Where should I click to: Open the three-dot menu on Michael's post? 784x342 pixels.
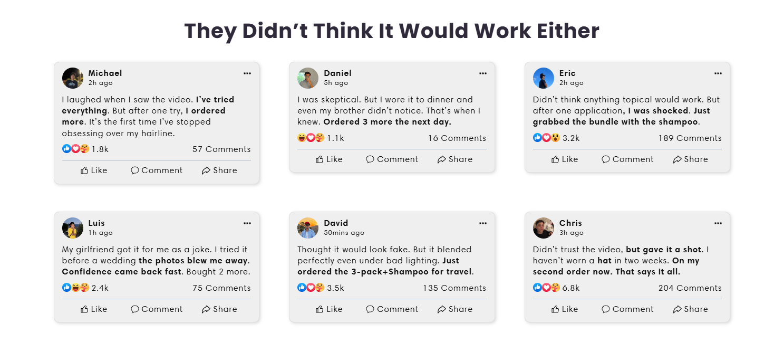(x=247, y=73)
